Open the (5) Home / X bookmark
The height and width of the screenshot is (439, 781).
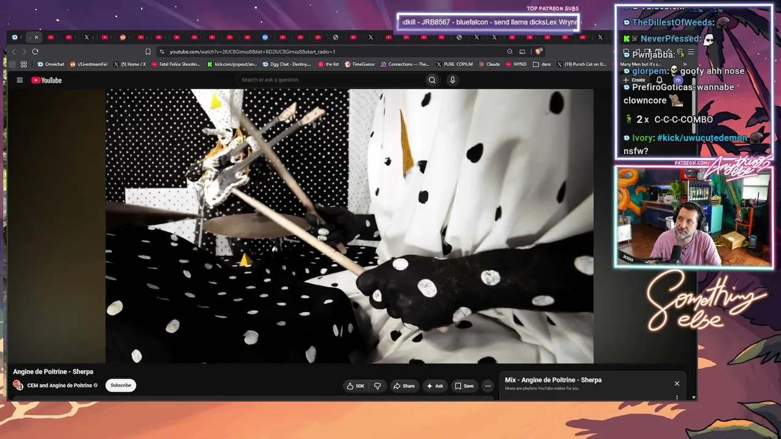point(129,64)
